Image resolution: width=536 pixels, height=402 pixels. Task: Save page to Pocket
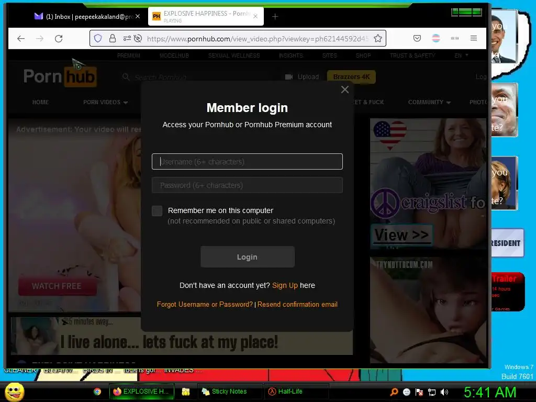(x=417, y=38)
